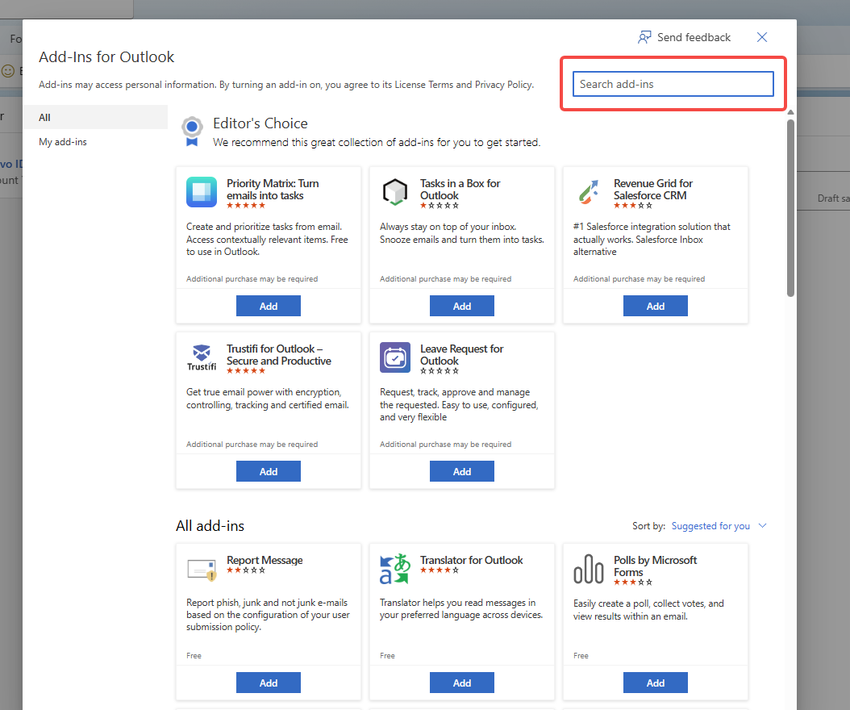Click the Report Message envelope icon
Image resolution: width=850 pixels, height=710 pixels.
pyautogui.click(x=202, y=569)
